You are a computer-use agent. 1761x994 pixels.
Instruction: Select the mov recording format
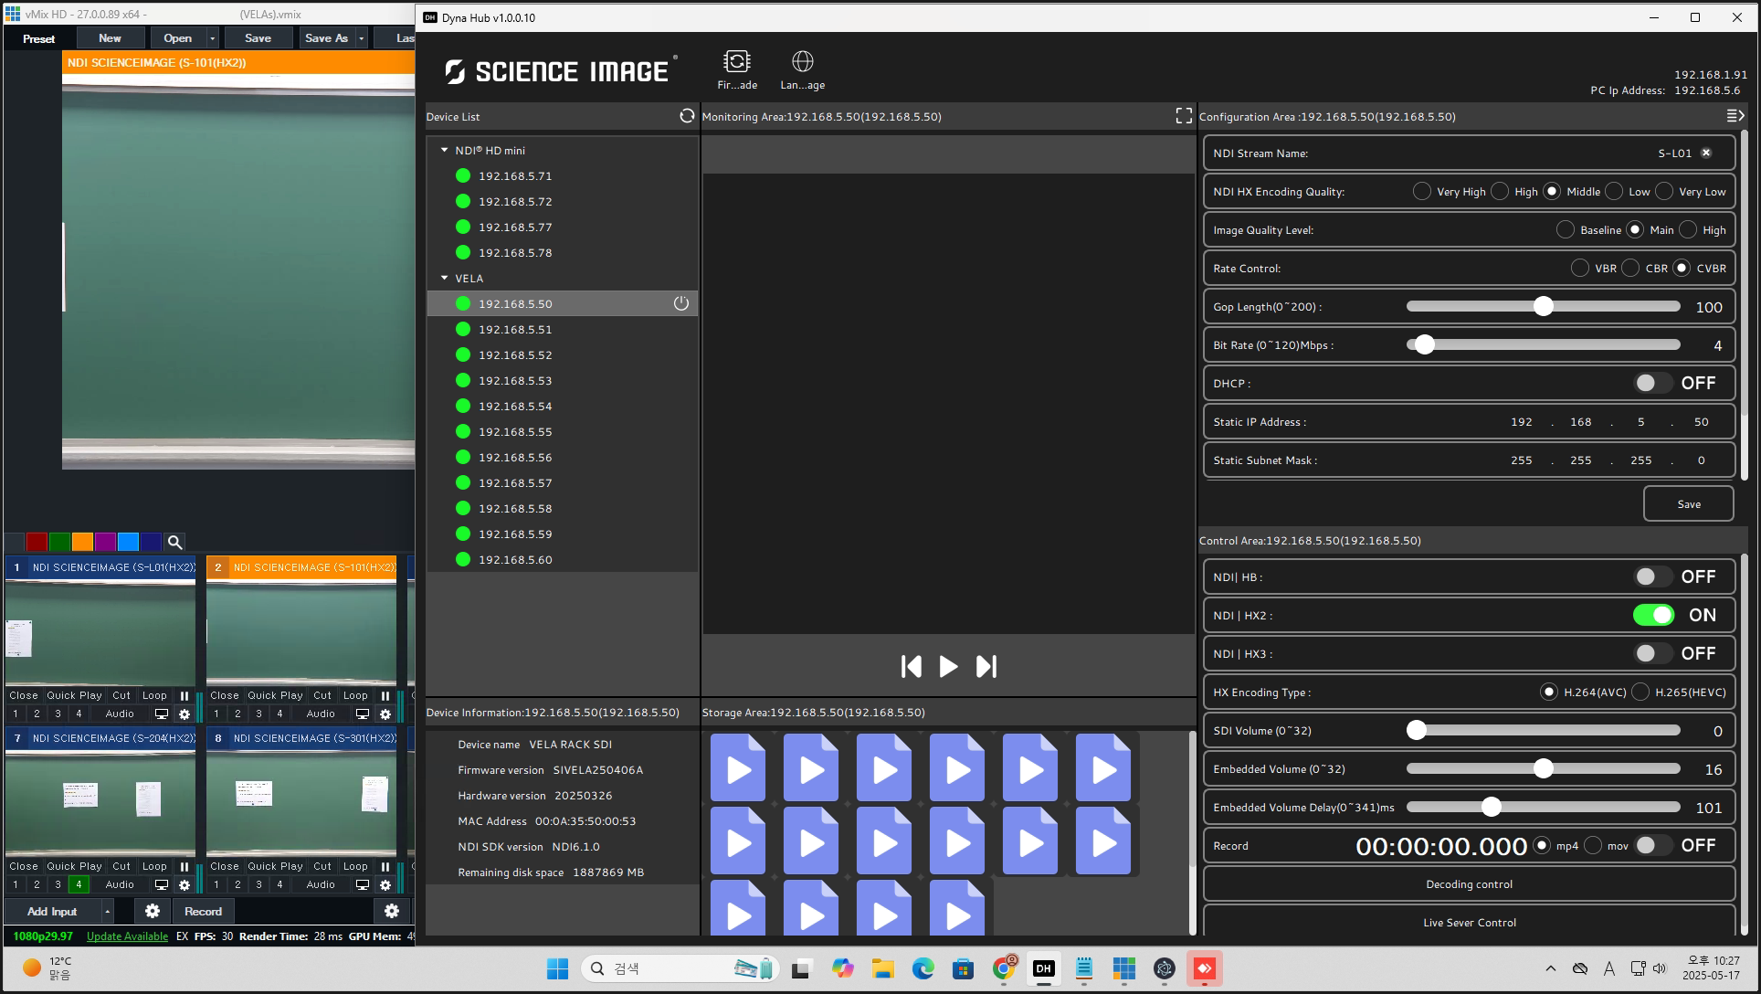click(x=1593, y=845)
